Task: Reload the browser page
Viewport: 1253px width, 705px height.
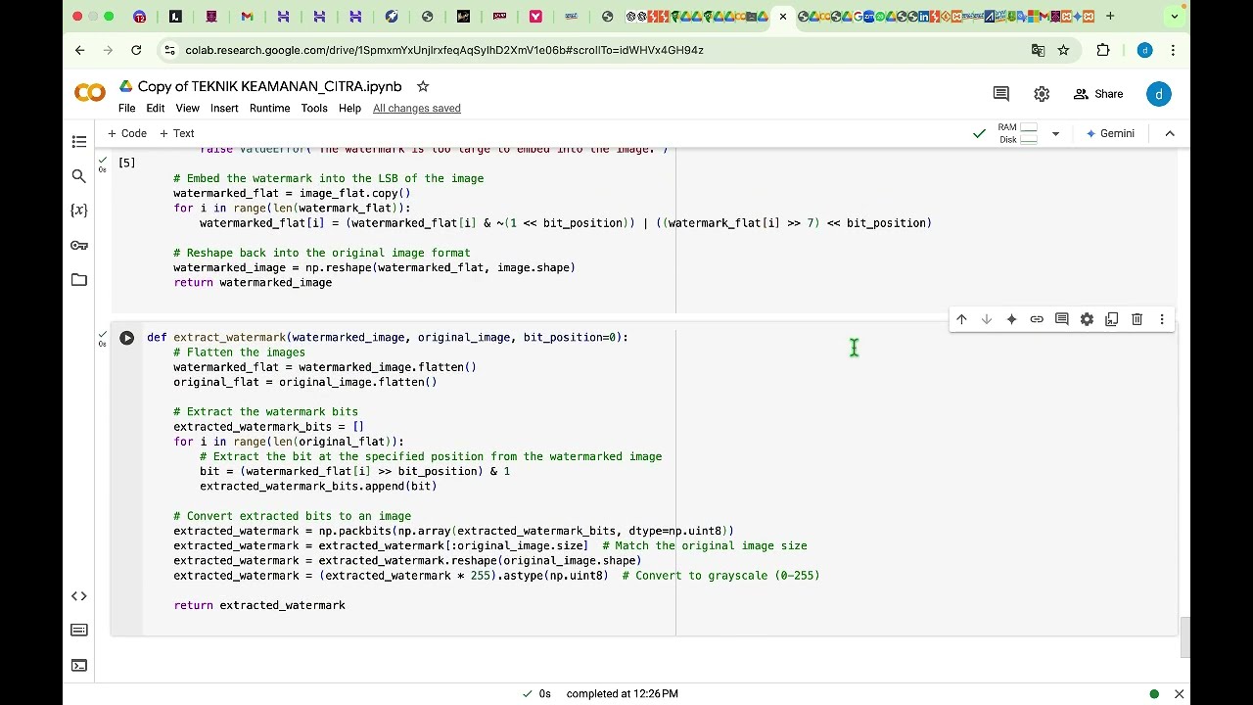Action: [x=136, y=50]
